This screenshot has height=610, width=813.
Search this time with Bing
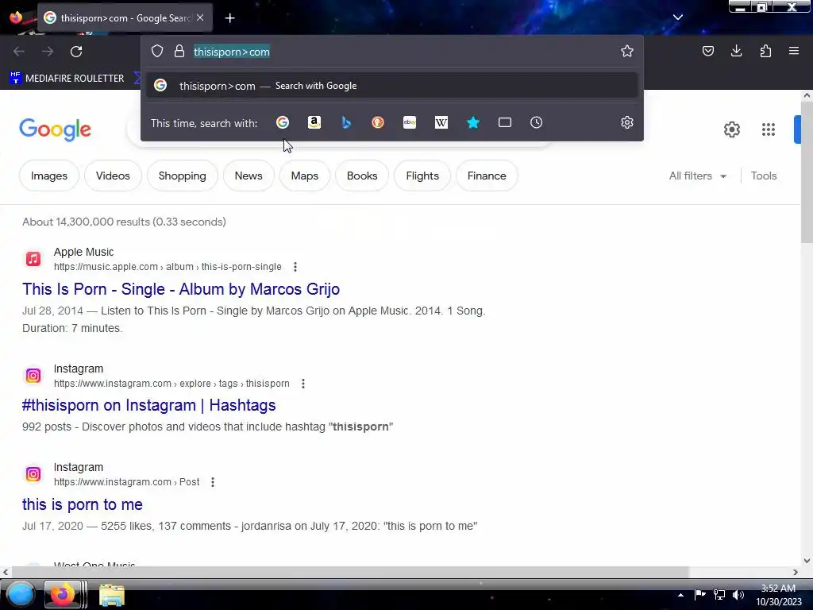point(346,122)
